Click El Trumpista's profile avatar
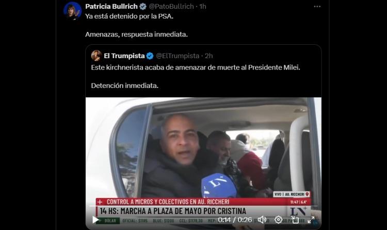This screenshot has height=230, width=387. pos(96,56)
